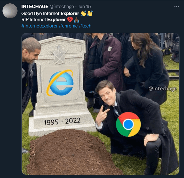Click the waving hands emoji
The width and height of the screenshot is (184, 178).
tap(86, 13)
